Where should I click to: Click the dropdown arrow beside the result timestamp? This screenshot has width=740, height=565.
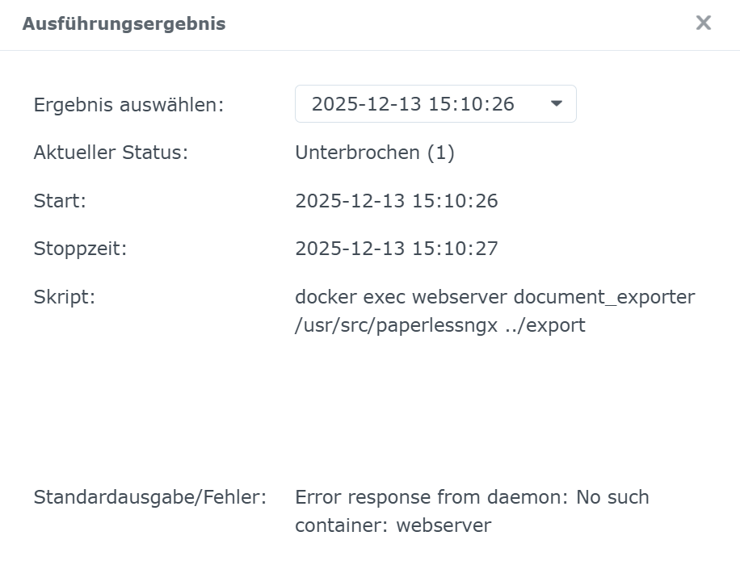[x=556, y=104]
